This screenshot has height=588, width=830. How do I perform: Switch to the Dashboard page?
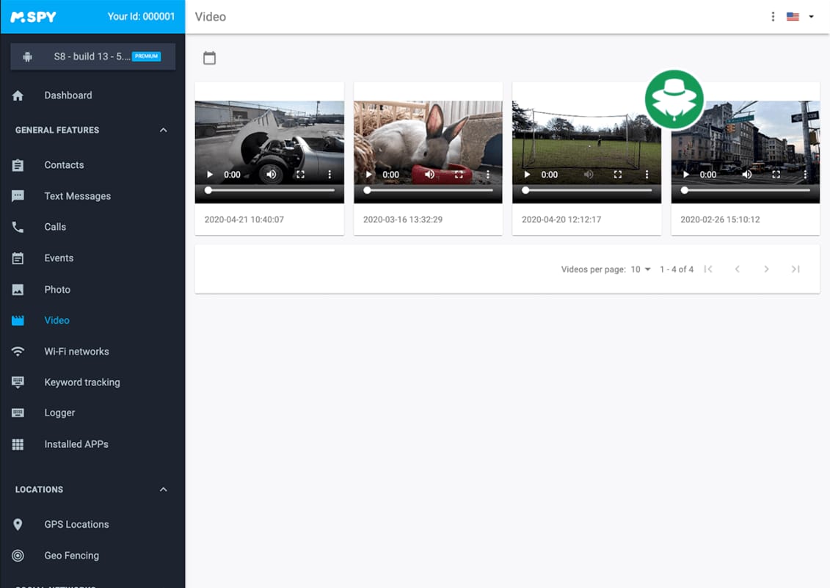click(x=68, y=95)
